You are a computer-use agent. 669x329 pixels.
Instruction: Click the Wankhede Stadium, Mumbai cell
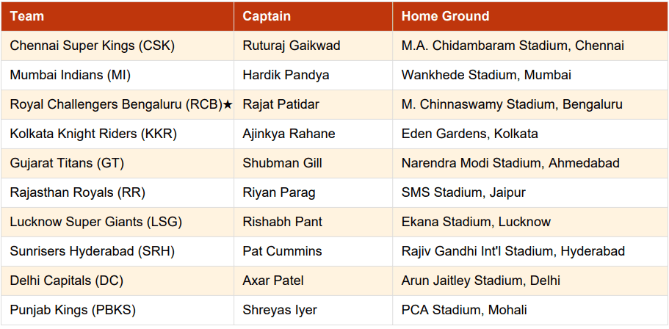click(x=486, y=75)
